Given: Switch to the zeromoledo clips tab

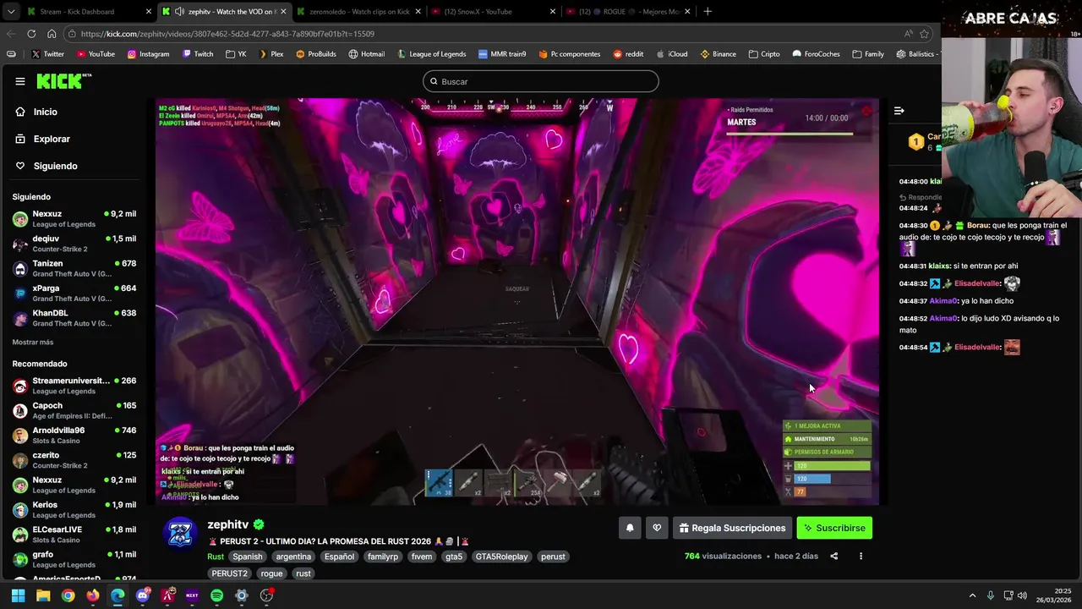Looking at the screenshot, I should click(358, 12).
